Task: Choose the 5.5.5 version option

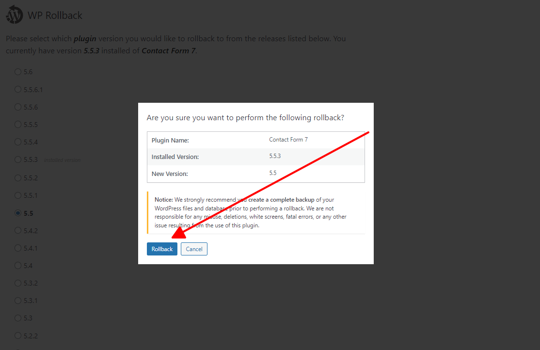Action: pyautogui.click(x=18, y=125)
